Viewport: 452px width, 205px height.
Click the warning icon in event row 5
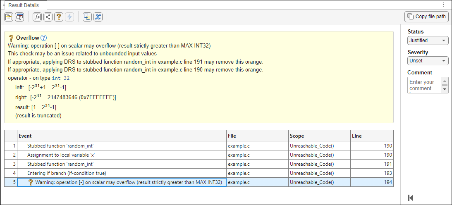coord(31,183)
